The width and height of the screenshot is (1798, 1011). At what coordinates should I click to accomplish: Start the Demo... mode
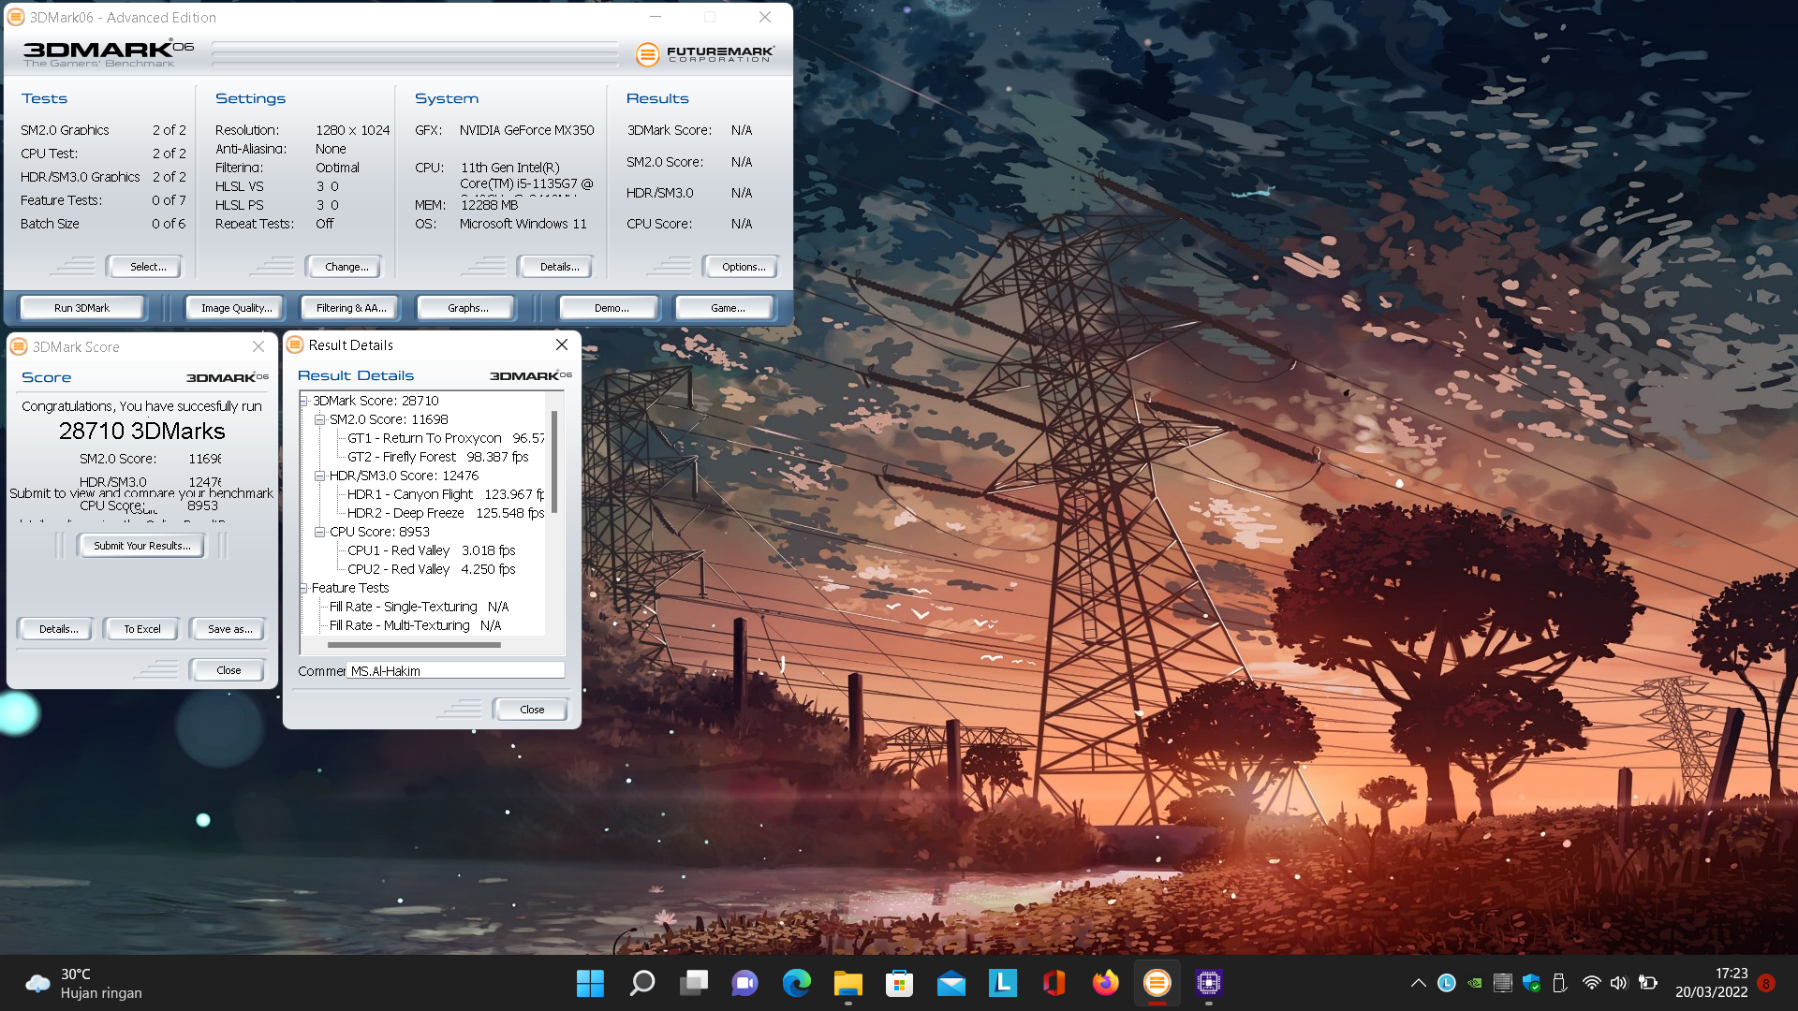point(611,308)
